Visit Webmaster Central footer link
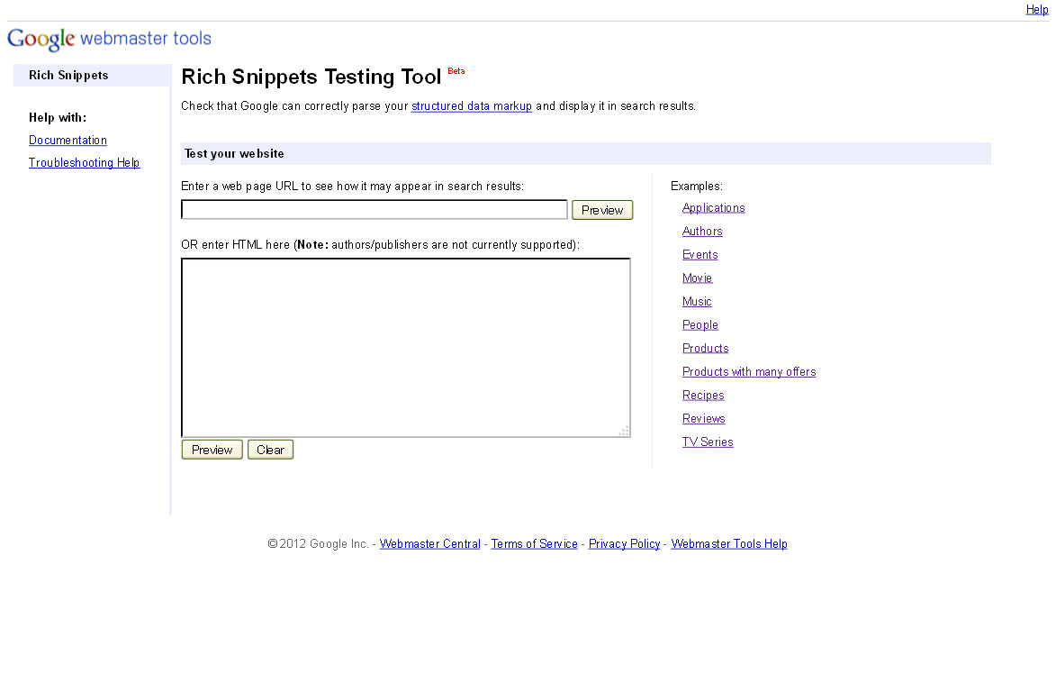This screenshot has width=1056, height=674. tap(429, 544)
